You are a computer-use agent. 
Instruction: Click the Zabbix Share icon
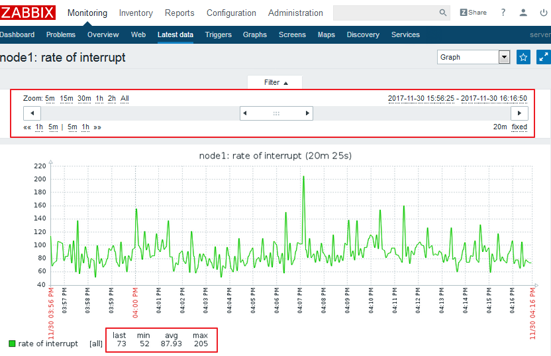click(x=473, y=13)
